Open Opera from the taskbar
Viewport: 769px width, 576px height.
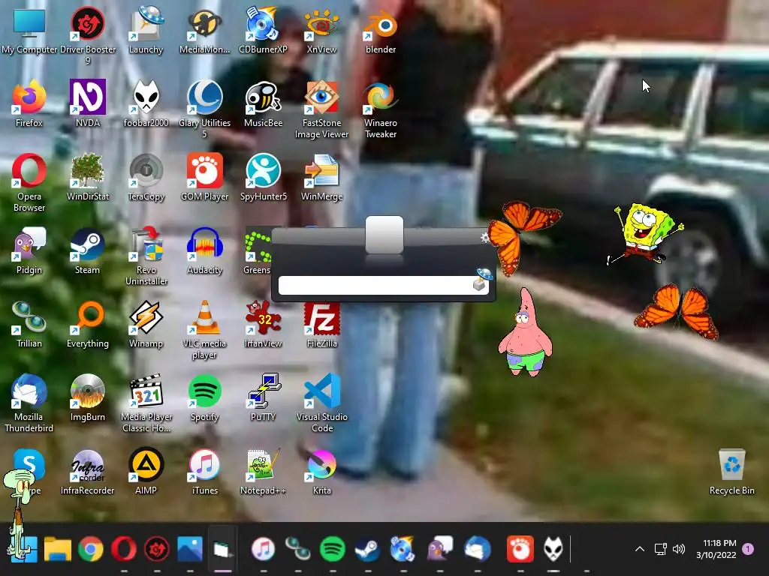pos(124,548)
